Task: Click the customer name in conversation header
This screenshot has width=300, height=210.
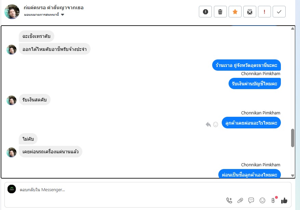Action: click(x=54, y=8)
